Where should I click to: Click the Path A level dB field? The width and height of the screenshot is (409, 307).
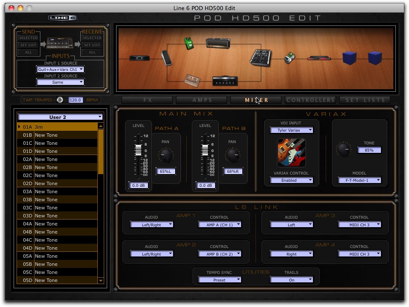pos(138,185)
